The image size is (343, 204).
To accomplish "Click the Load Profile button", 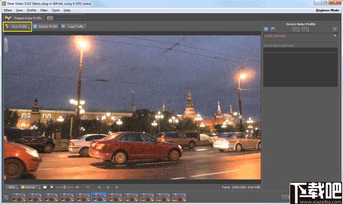I will [x=73, y=26].
